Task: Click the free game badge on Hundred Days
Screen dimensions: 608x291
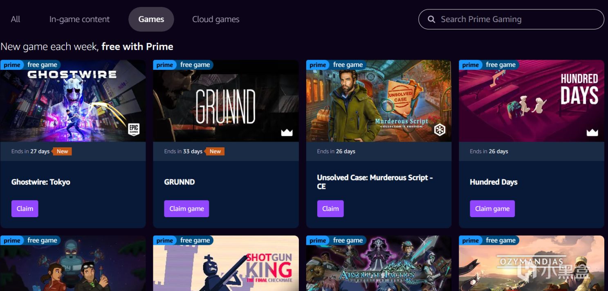Action: (500, 65)
